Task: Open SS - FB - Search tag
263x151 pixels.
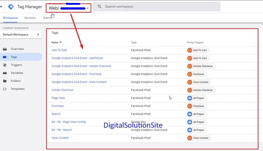Action: tap(62, 130)
